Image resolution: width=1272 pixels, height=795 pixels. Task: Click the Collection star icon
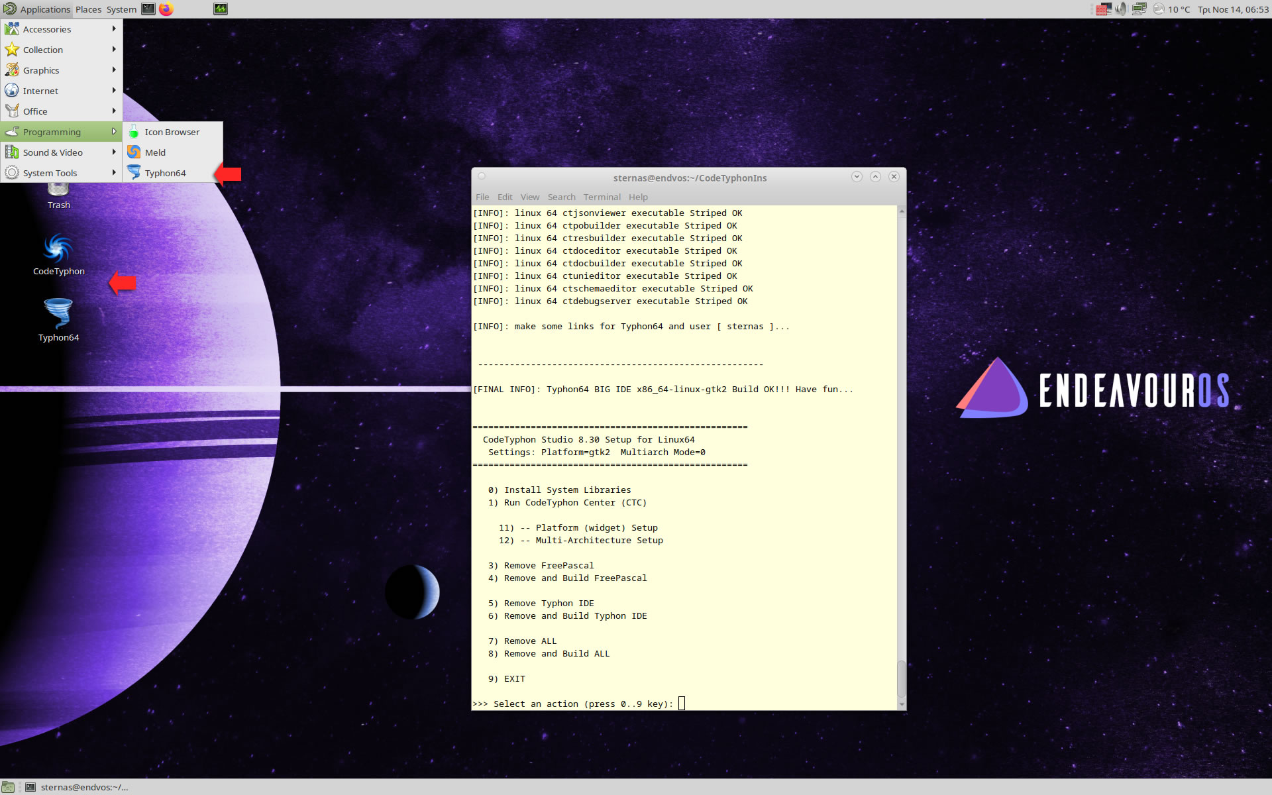tap(12, 49)
